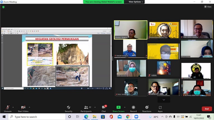
Task: Launch Microsoft Edge from the taskbar
Action: click(86, 117)
